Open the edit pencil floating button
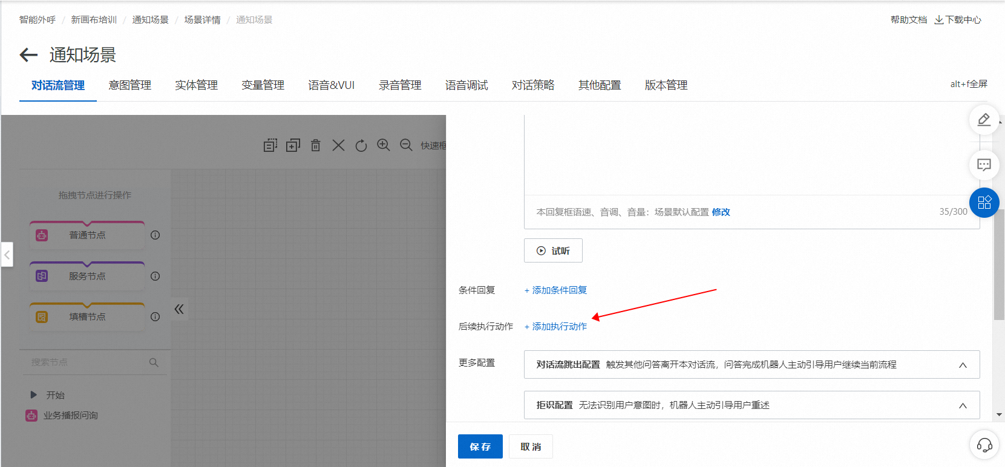 click(x=984, y=120)
